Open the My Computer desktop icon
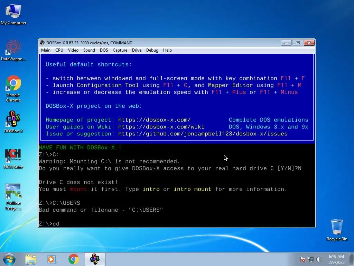 click(13, 15)
